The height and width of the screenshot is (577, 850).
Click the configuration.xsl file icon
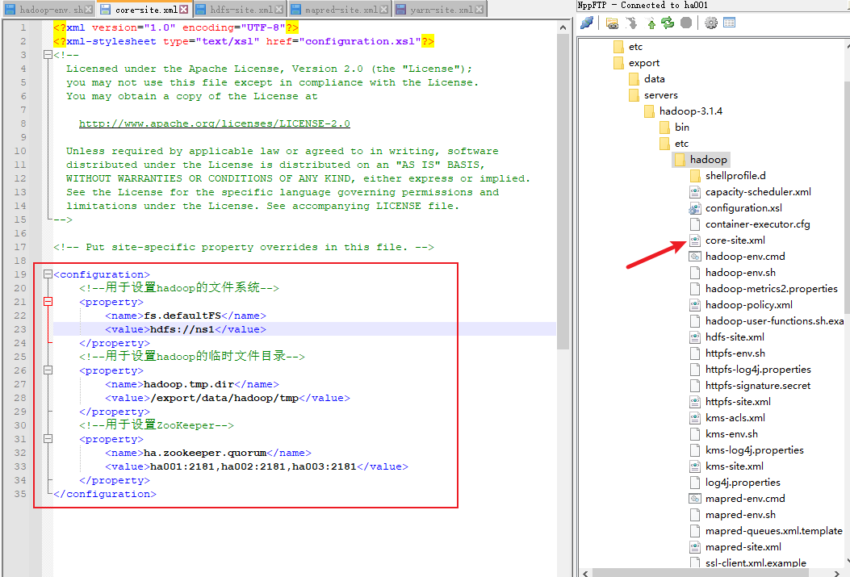coord(694,208)
